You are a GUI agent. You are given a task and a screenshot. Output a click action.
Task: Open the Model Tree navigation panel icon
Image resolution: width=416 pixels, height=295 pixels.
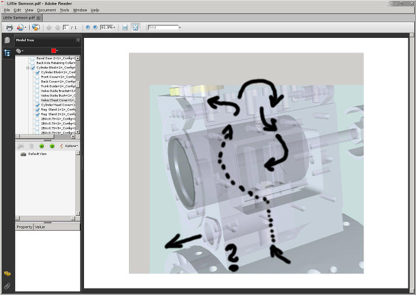coord(8,52)
